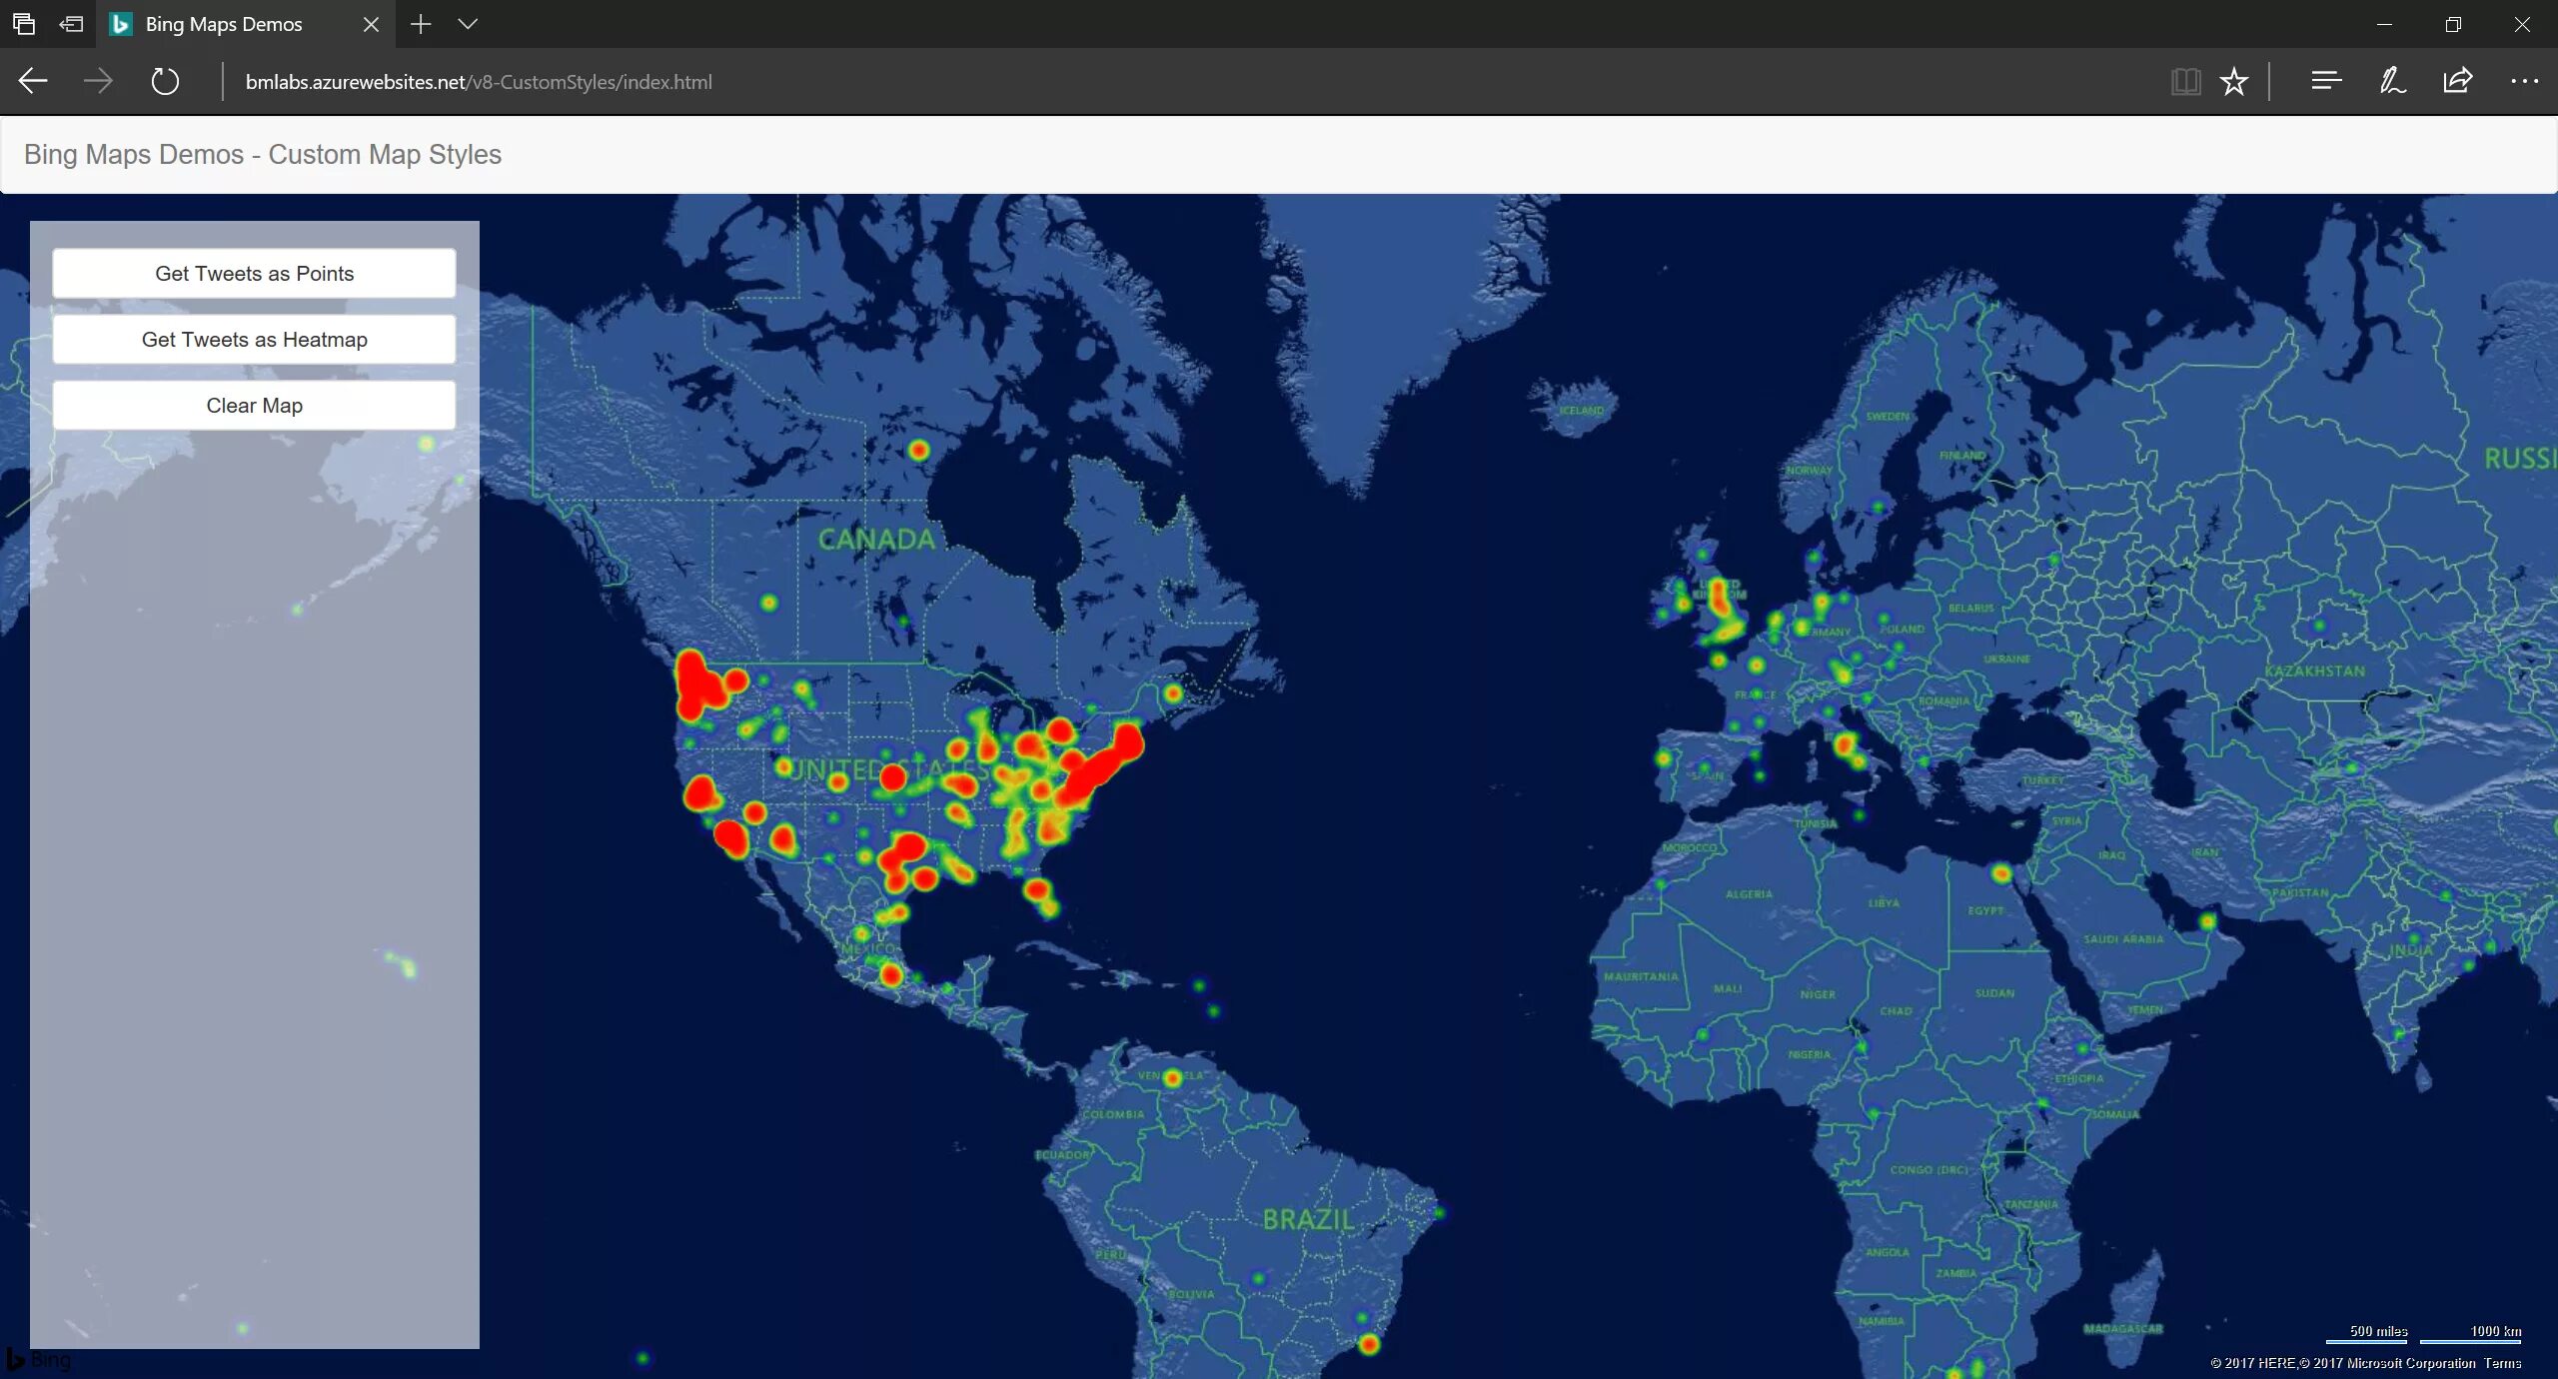Open the Hub favorites list icon

tap(2326, 81)
